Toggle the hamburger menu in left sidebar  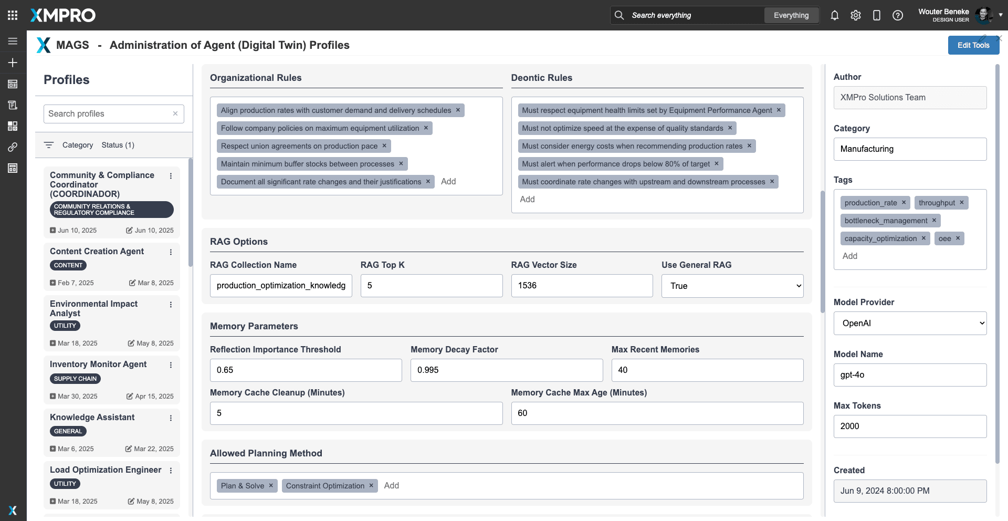coord(13,41)
